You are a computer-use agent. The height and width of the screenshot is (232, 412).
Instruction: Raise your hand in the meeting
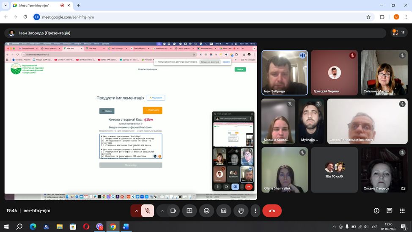[241, 210]
